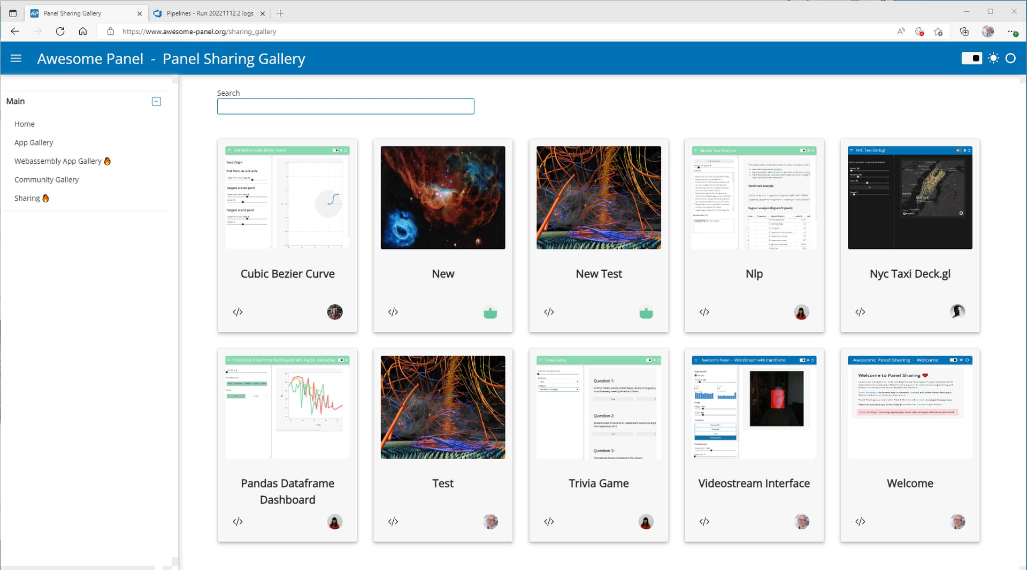Toggle the dark theme switch in header

[971, 58]
